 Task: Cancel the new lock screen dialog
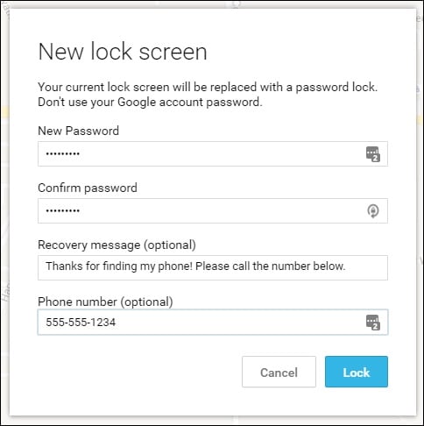pyautogui.click(x=279, y=372)
